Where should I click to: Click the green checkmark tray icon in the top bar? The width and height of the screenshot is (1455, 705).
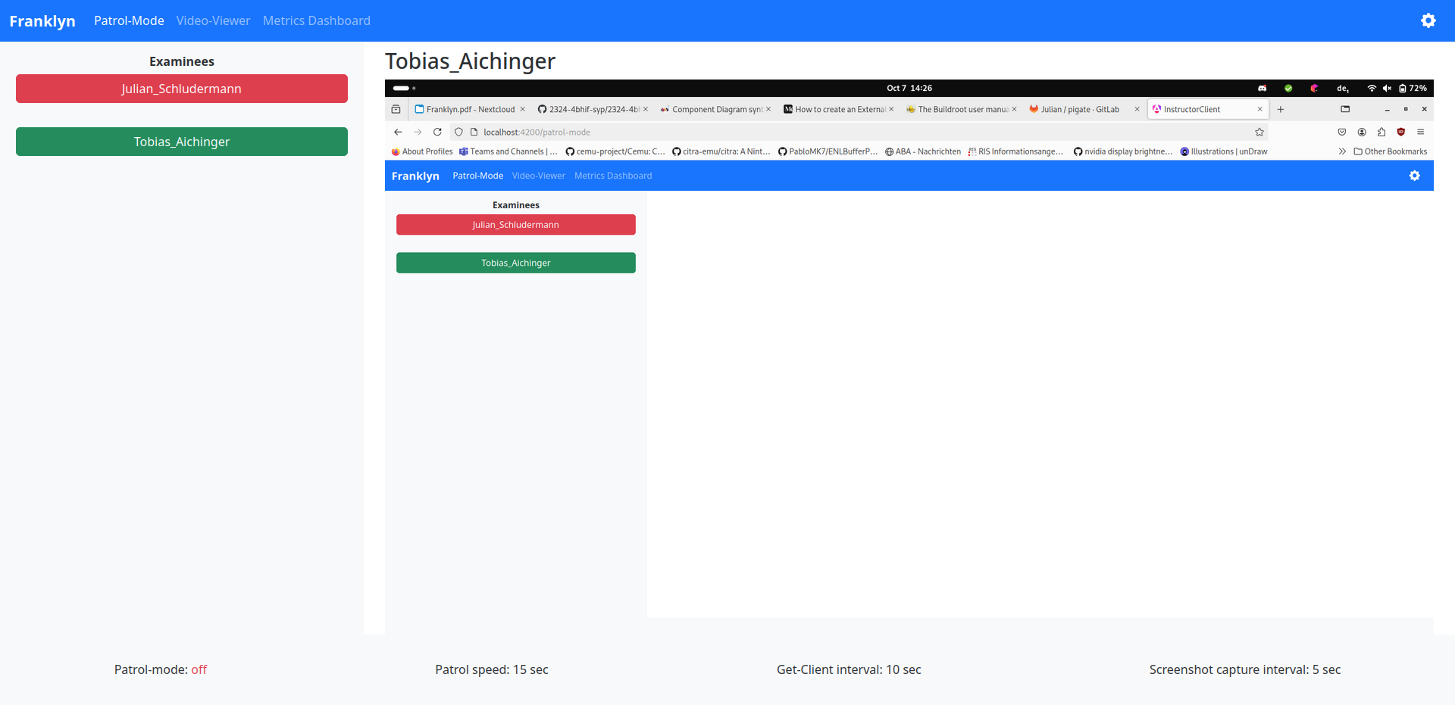click(1288, 88)
